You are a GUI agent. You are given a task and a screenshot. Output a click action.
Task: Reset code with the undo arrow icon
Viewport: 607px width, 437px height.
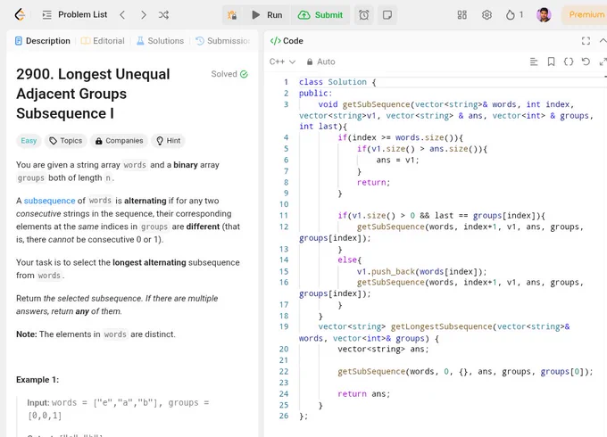coord(586,62)
